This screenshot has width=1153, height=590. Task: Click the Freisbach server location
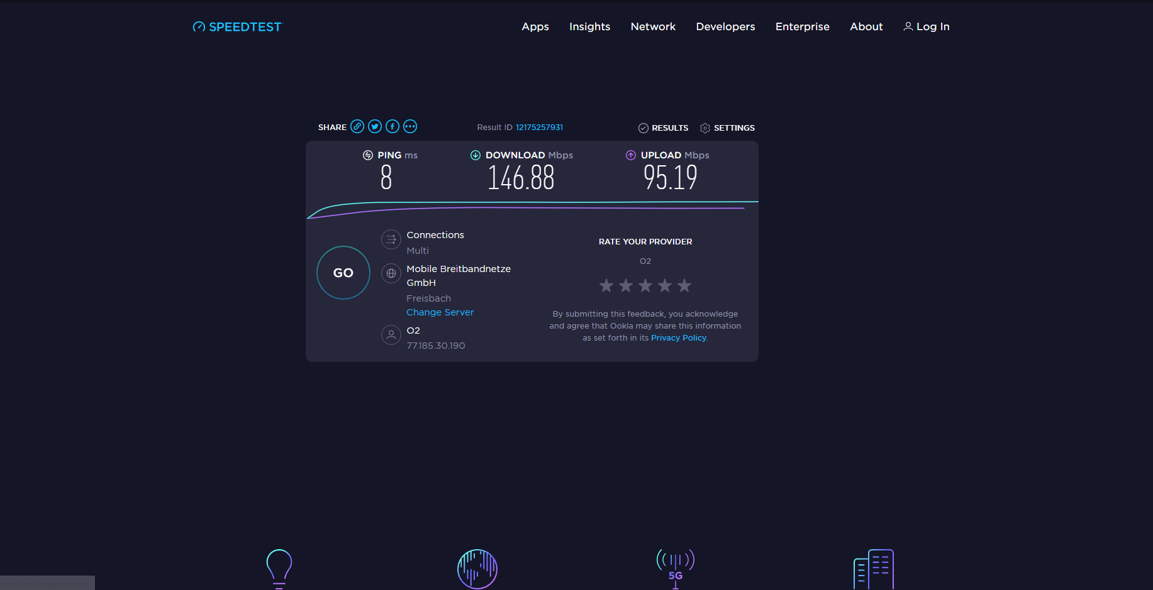click(428, 298)
